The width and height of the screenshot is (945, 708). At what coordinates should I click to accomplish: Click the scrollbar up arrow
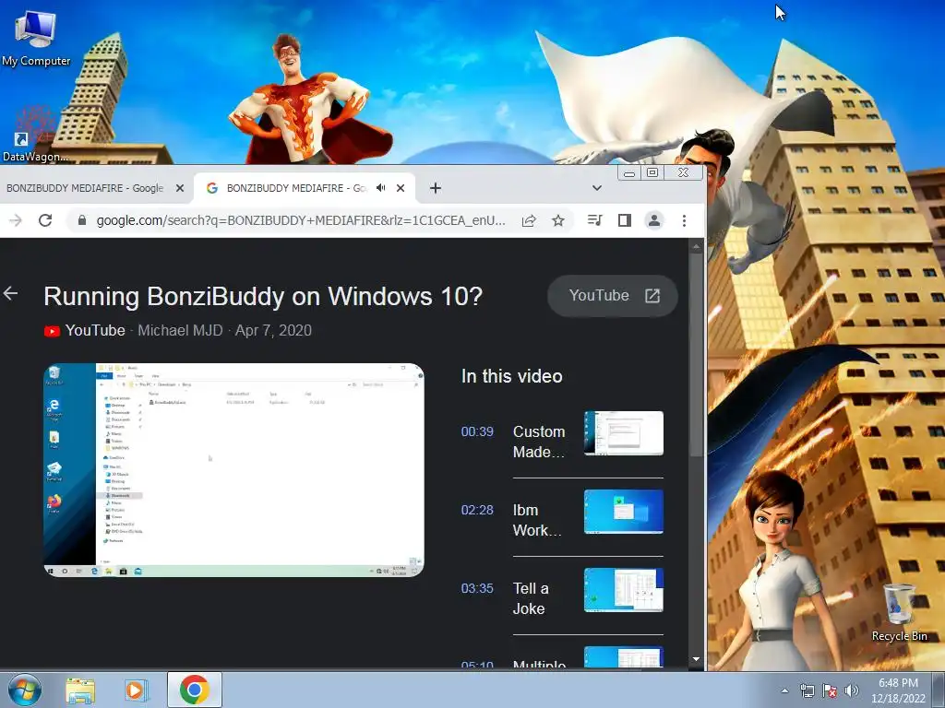(x=696, y=245)
